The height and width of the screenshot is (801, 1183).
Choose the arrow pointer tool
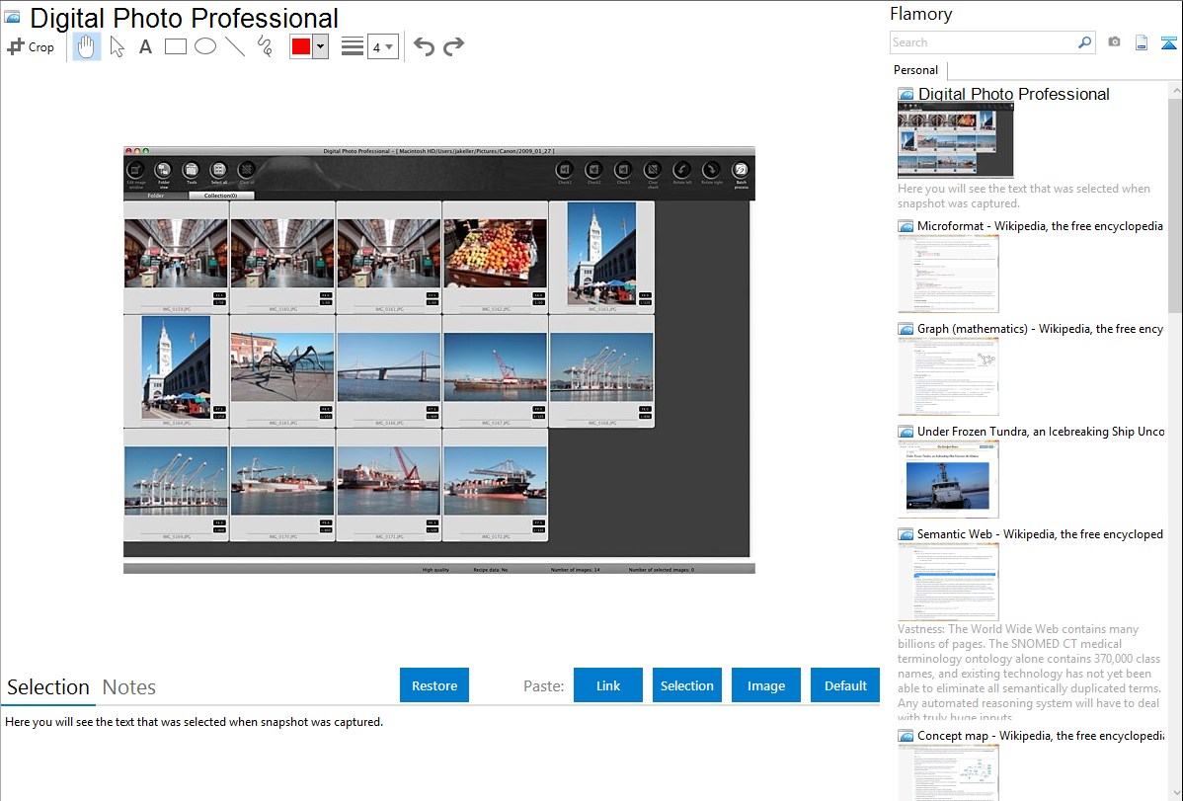click(117, 46)
